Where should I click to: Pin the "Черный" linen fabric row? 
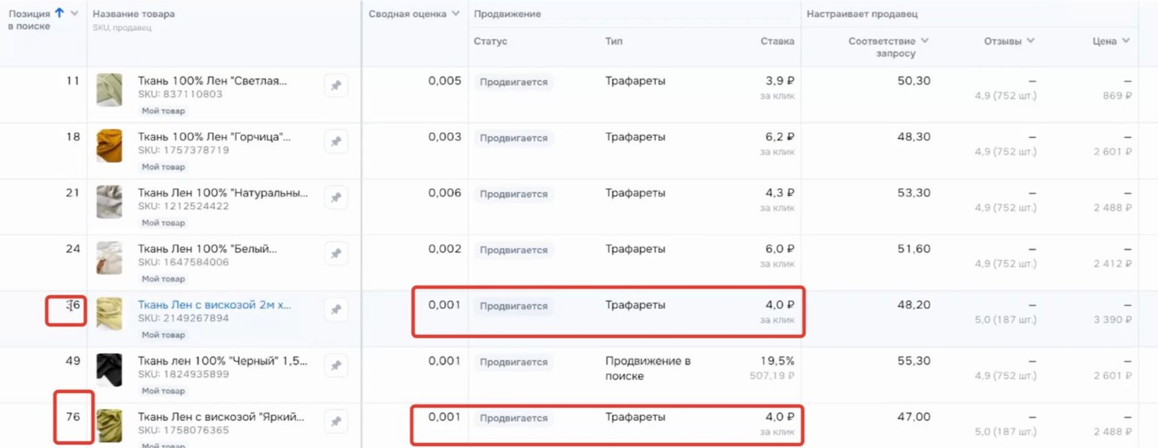click(336, 366)
